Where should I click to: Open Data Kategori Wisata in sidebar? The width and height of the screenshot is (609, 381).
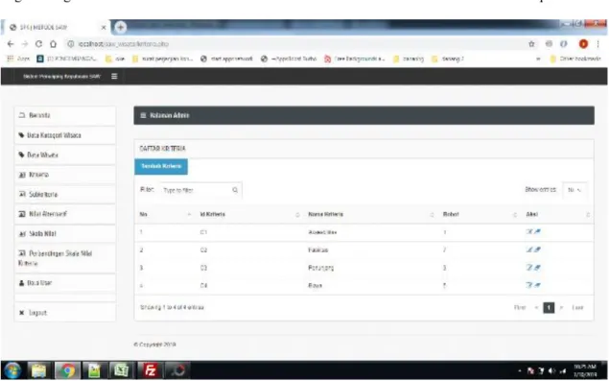tap(65, 135)
